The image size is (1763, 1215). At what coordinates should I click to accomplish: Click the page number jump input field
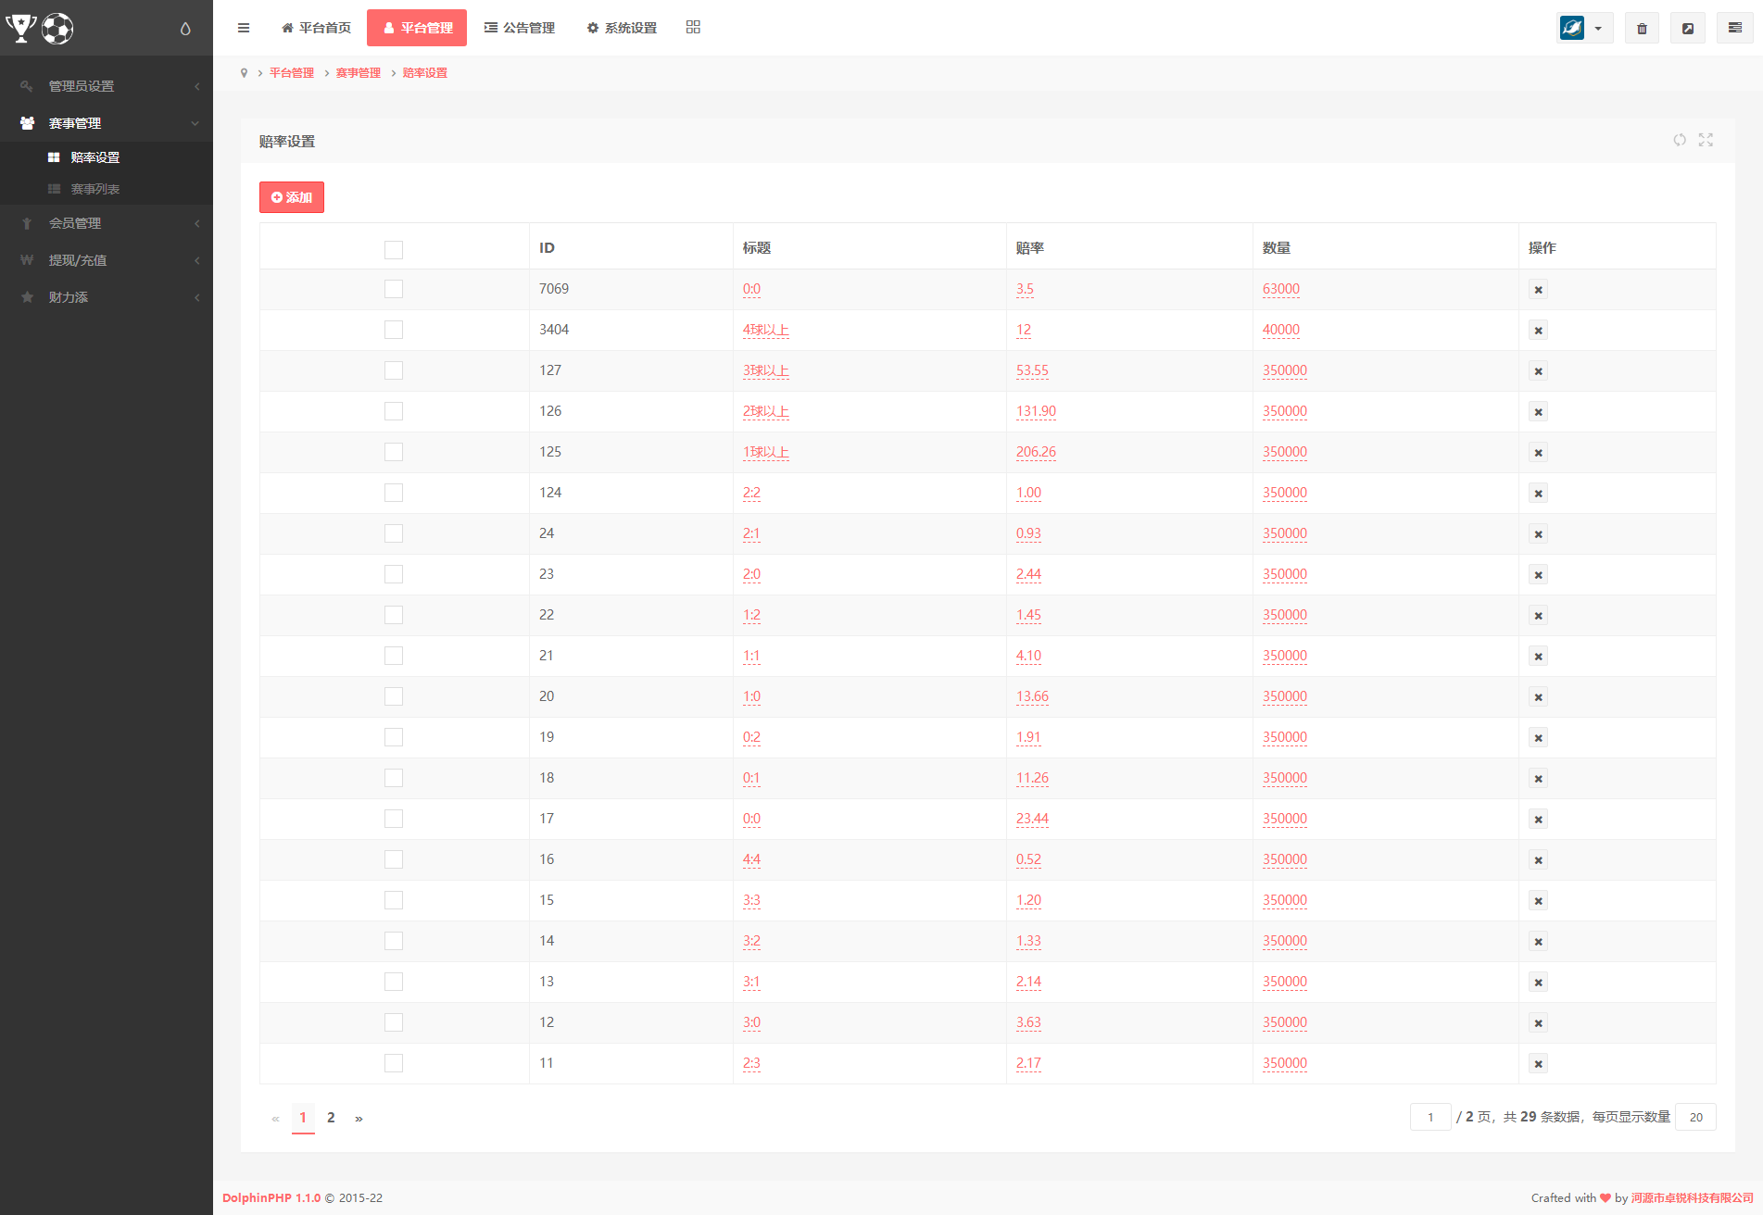1430,1117
